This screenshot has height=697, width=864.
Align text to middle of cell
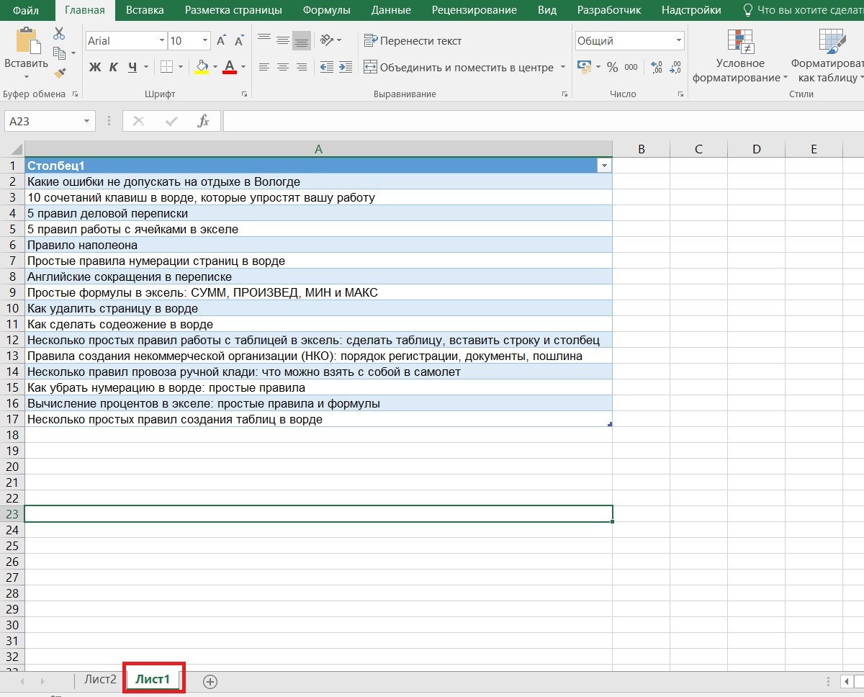[283, 41]
